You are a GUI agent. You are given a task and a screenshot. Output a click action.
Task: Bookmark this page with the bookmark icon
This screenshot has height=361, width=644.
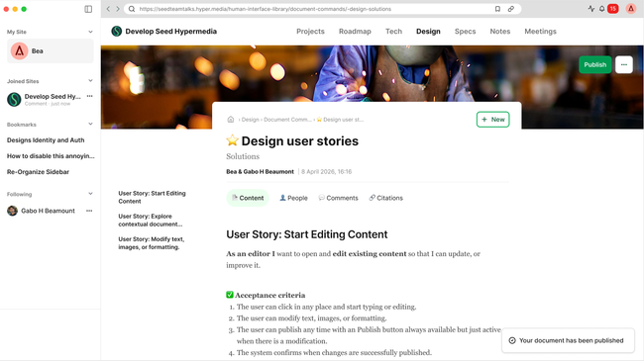point(497,9)
